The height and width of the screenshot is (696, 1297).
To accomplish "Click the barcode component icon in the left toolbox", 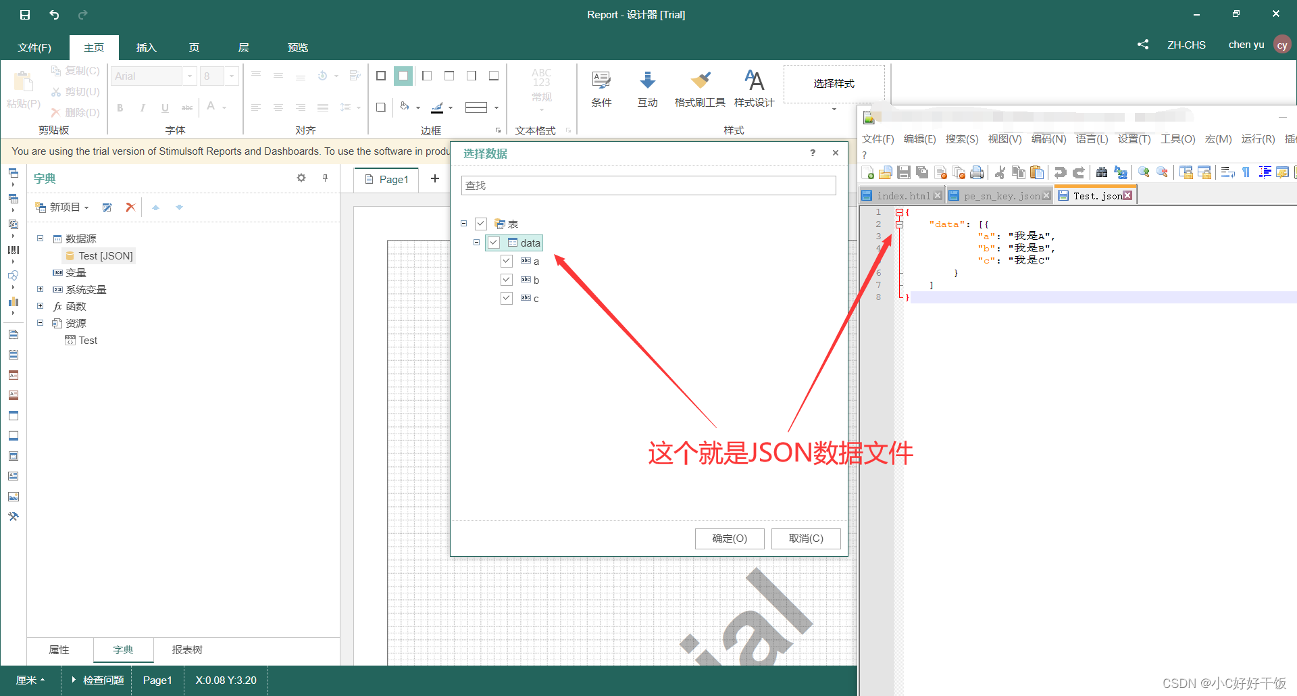I will [x=13, y=250].
